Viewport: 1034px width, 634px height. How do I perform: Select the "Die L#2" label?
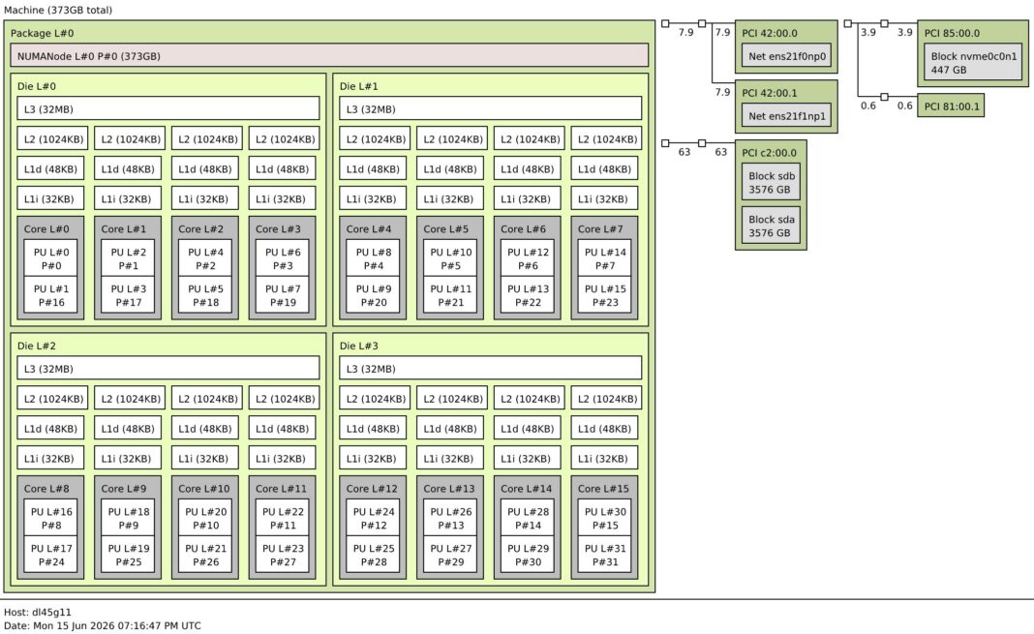click(37, 346)
